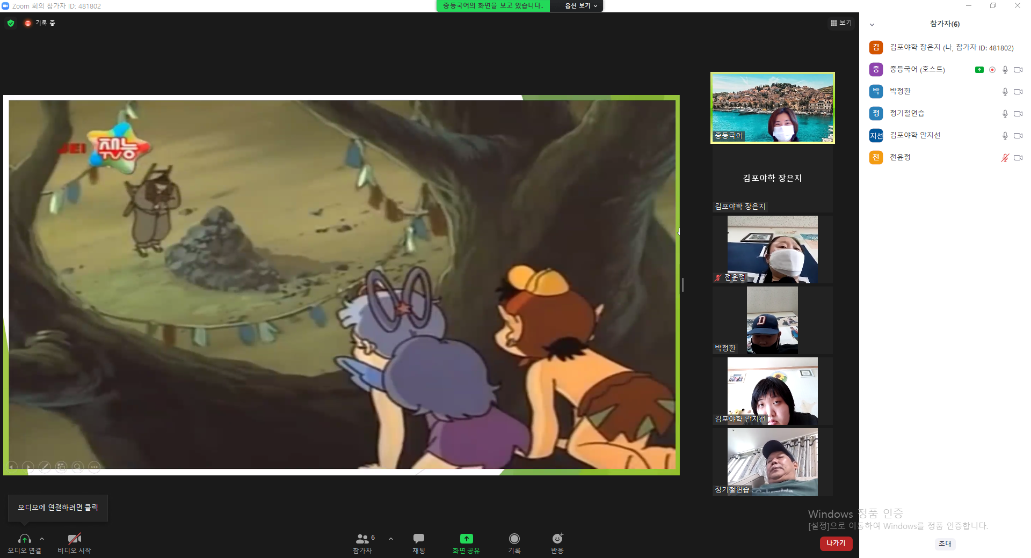The height and width of the screenshot is (558, 1031).
Task: Click 오디오에 연결하려면 클릭 tooltip
Action: click(x=58, y=508)
